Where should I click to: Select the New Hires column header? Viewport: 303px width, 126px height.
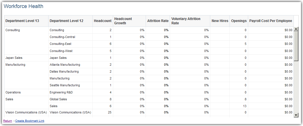[x=220, y=21]
